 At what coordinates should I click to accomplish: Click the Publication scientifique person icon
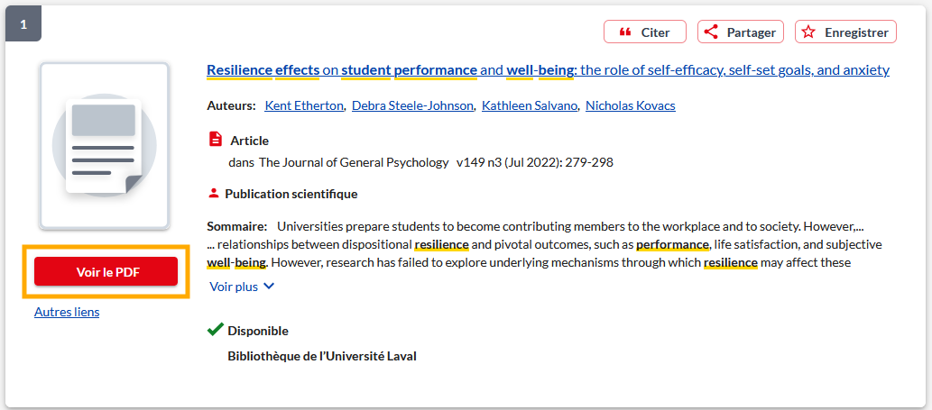click(x=214, y=193)
